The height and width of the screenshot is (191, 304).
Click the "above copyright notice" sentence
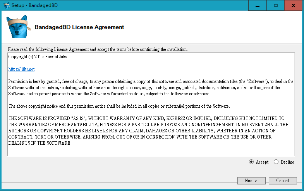[119, 106]
